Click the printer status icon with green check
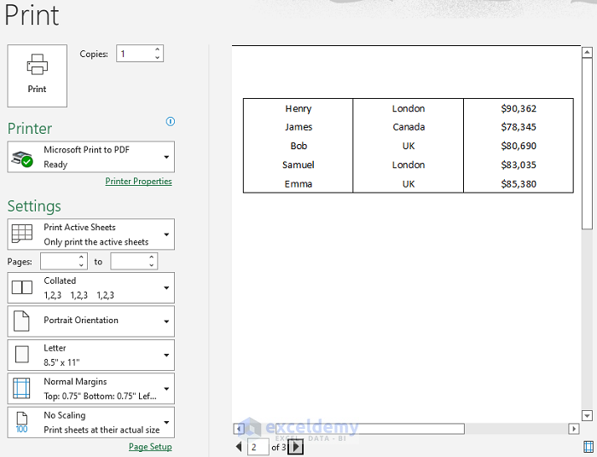The height and width of the screenshot is (457, 597). pyautogui.click(x=22, y=159)
